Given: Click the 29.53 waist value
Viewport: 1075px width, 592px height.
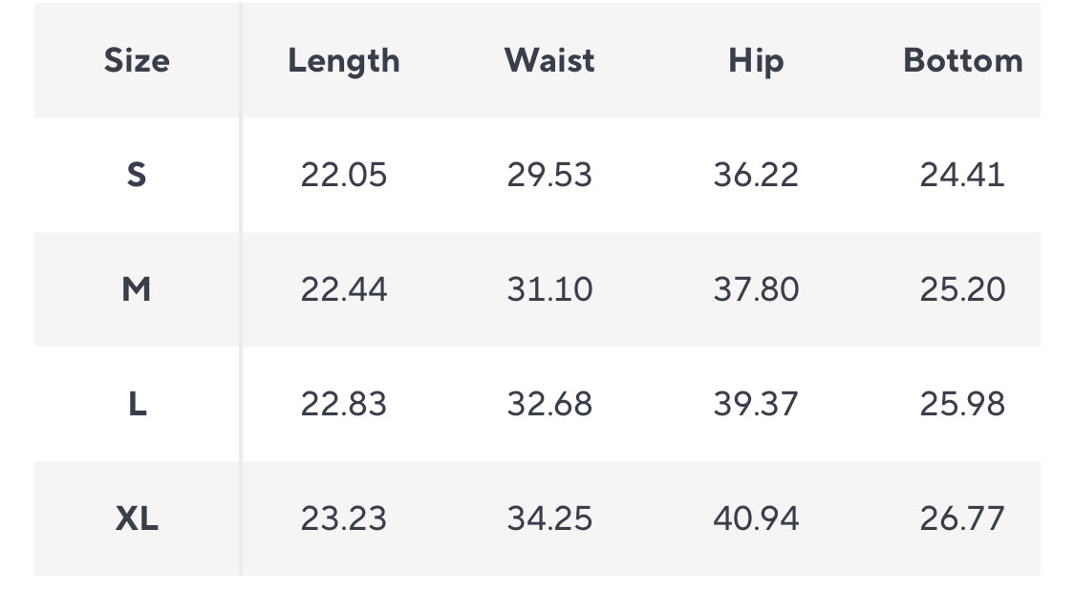Looking at the screenshot, I should point(549,175).
